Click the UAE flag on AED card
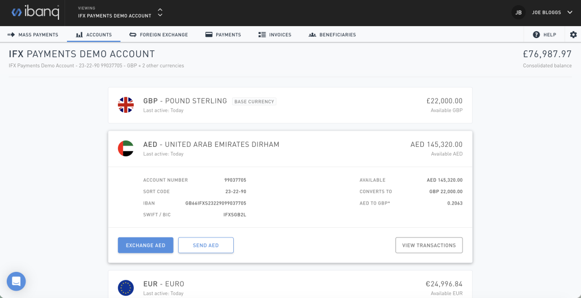Viewport: 581px width, 298px height. (x=125, y=148)
